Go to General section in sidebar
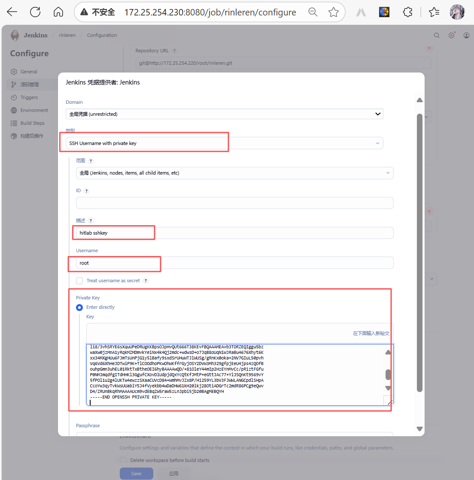Image resolution: width=474 pixels, height=480 pixels. point(29,72)
